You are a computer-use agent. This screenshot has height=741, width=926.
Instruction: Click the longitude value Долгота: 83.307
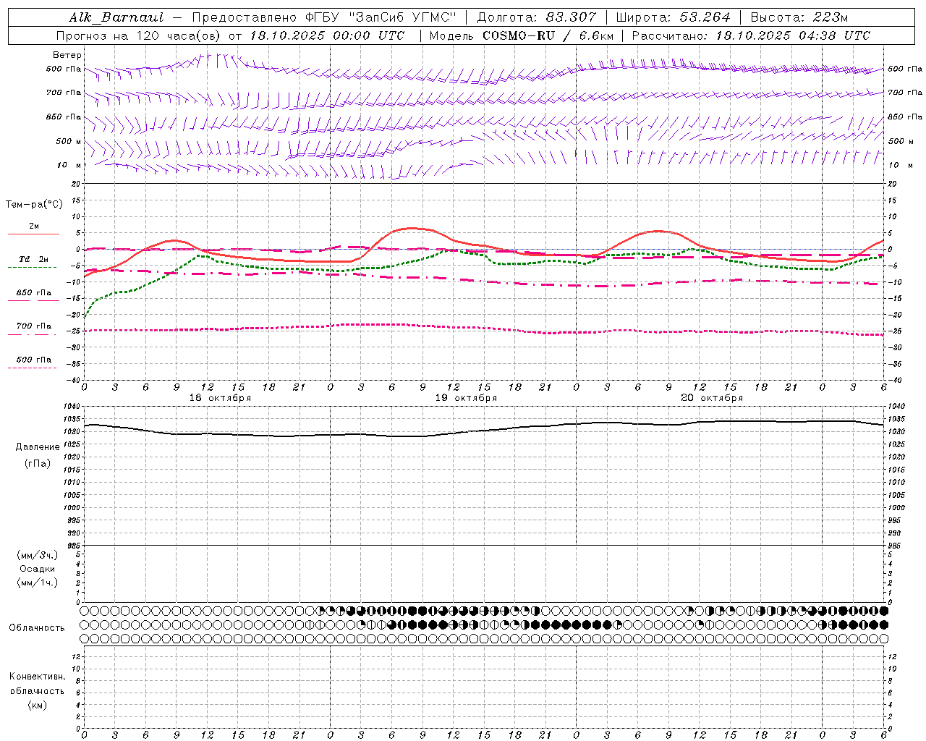[x=538, y=18]
